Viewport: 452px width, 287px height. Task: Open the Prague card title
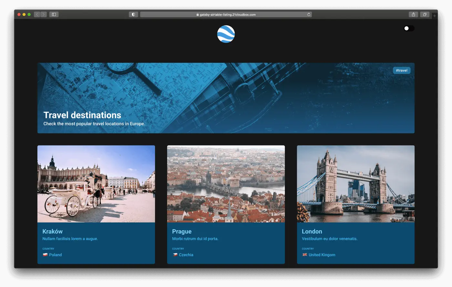click(182, 232)
